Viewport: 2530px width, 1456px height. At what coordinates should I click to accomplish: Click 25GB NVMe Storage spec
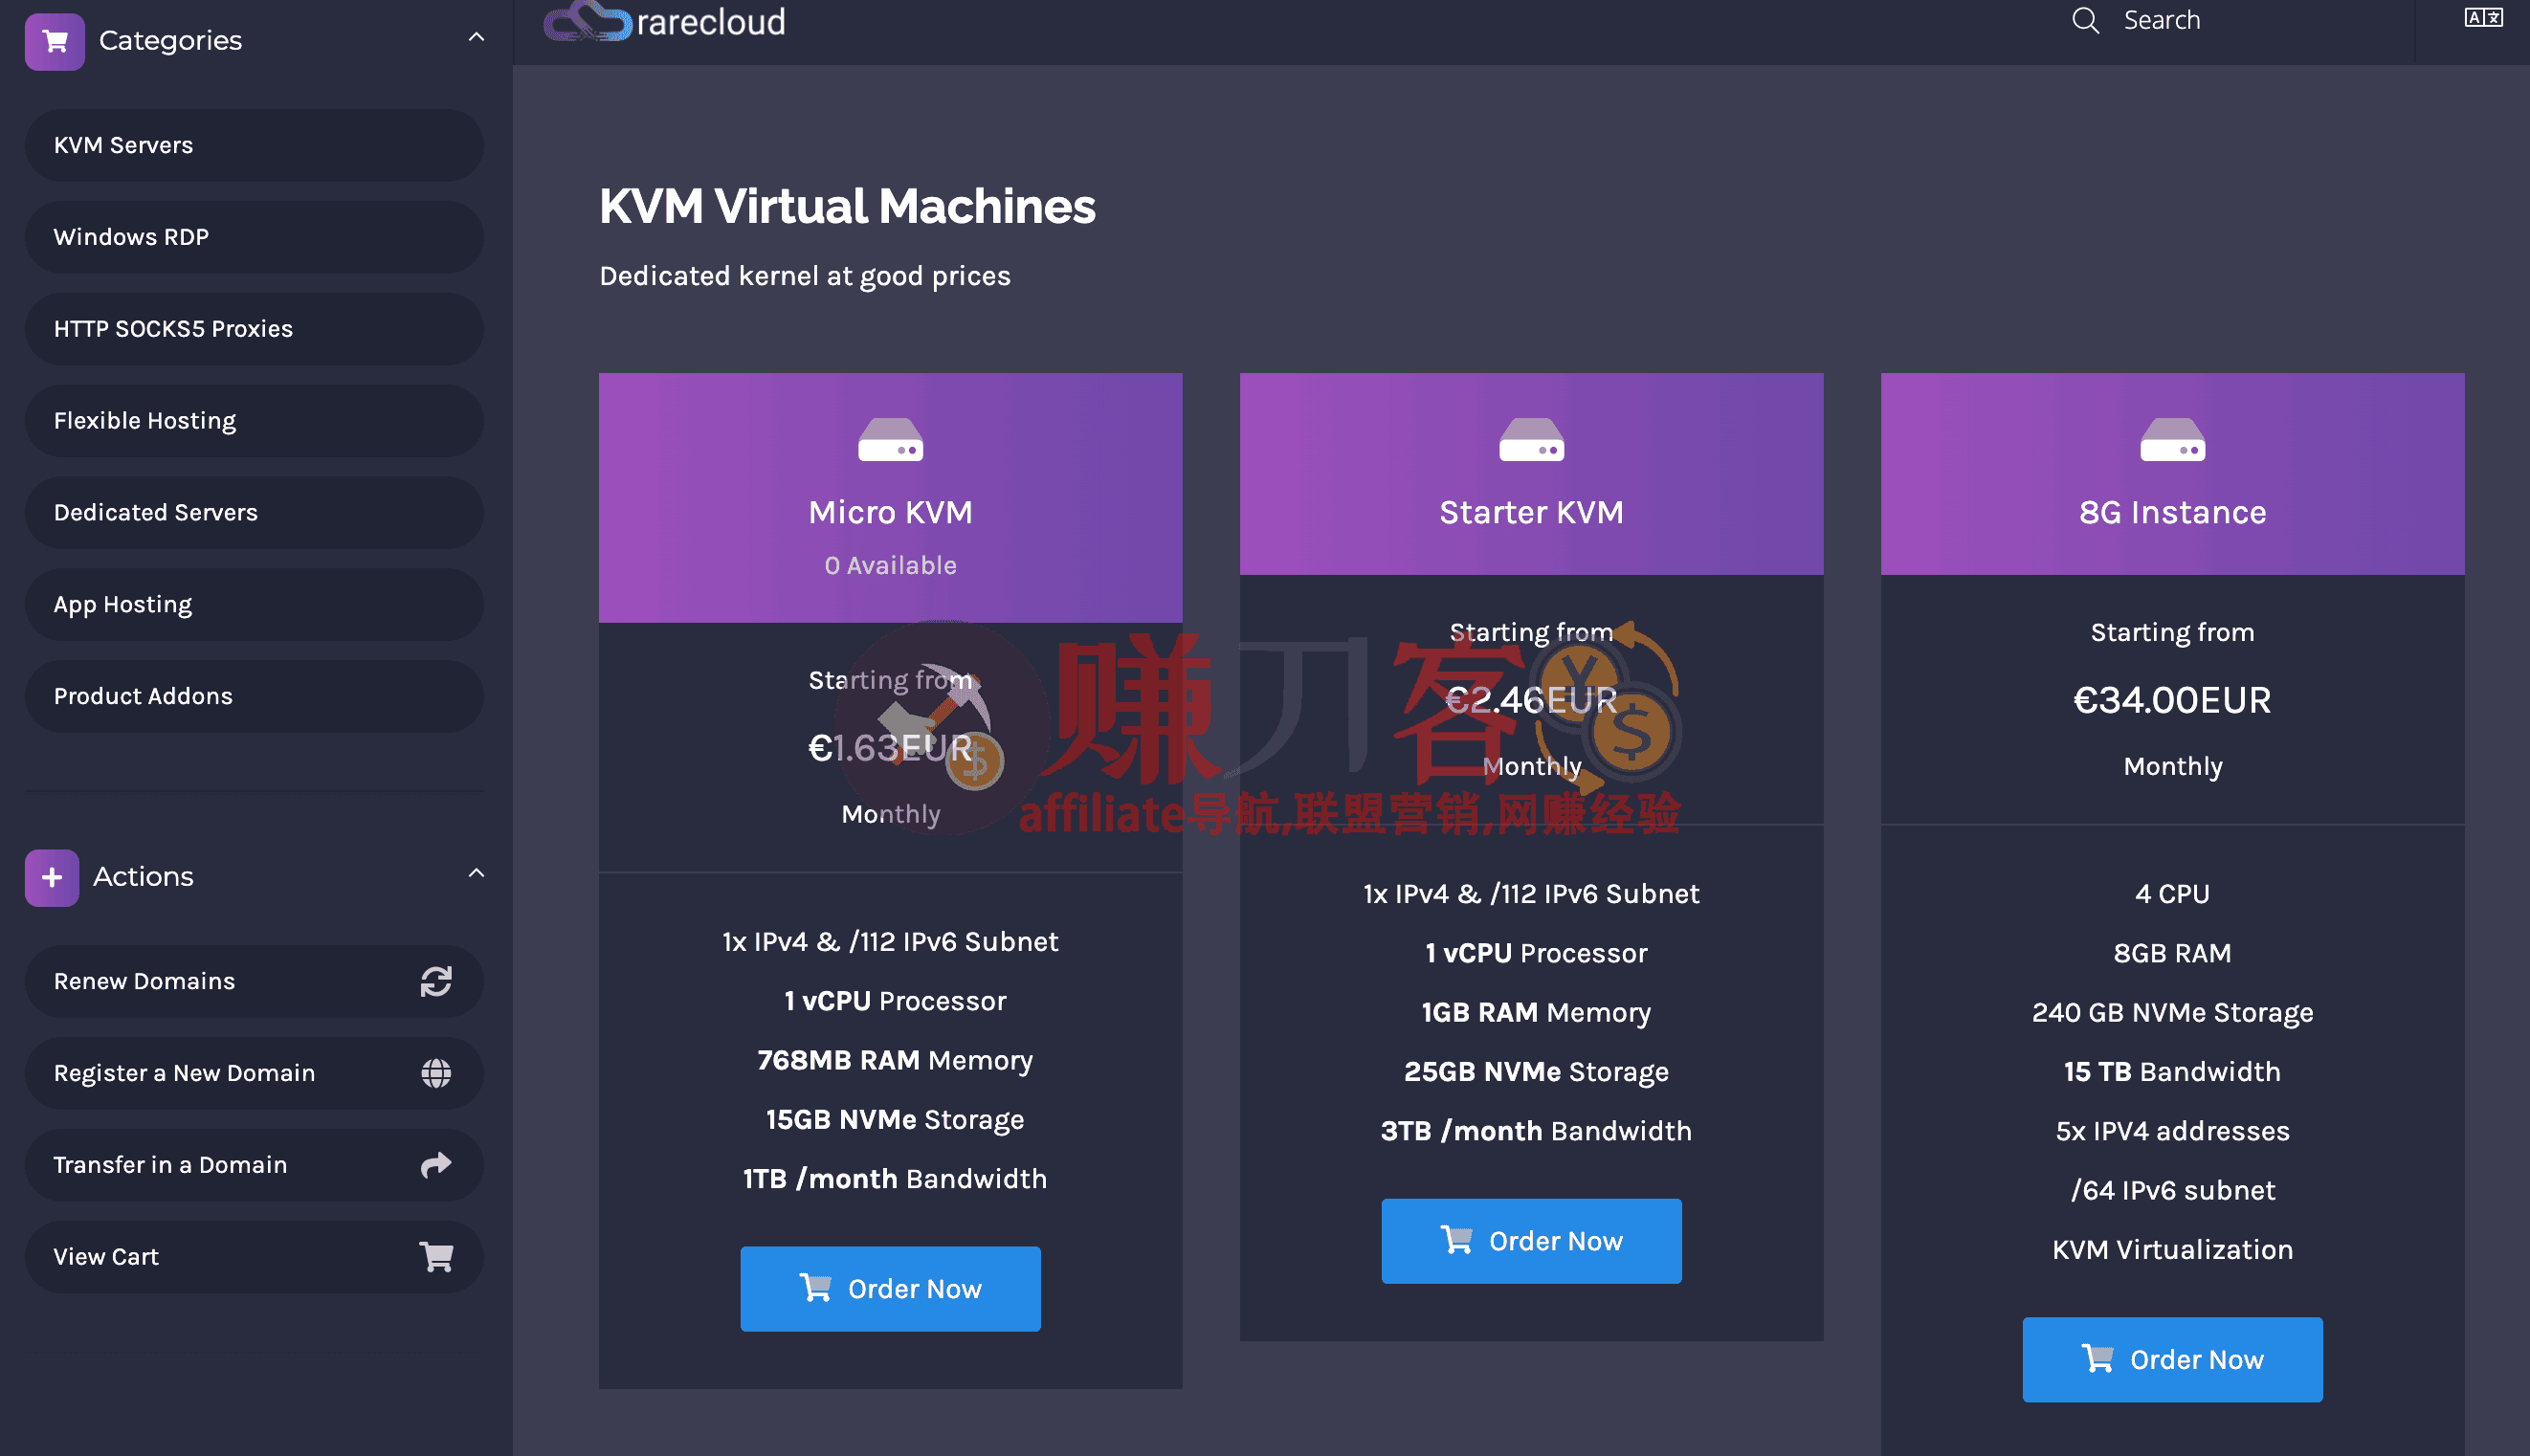pos(1536,1072)
